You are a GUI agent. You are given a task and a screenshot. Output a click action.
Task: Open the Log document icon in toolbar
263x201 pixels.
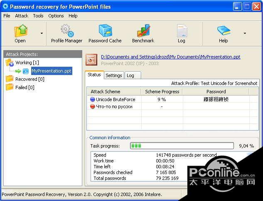182,31
